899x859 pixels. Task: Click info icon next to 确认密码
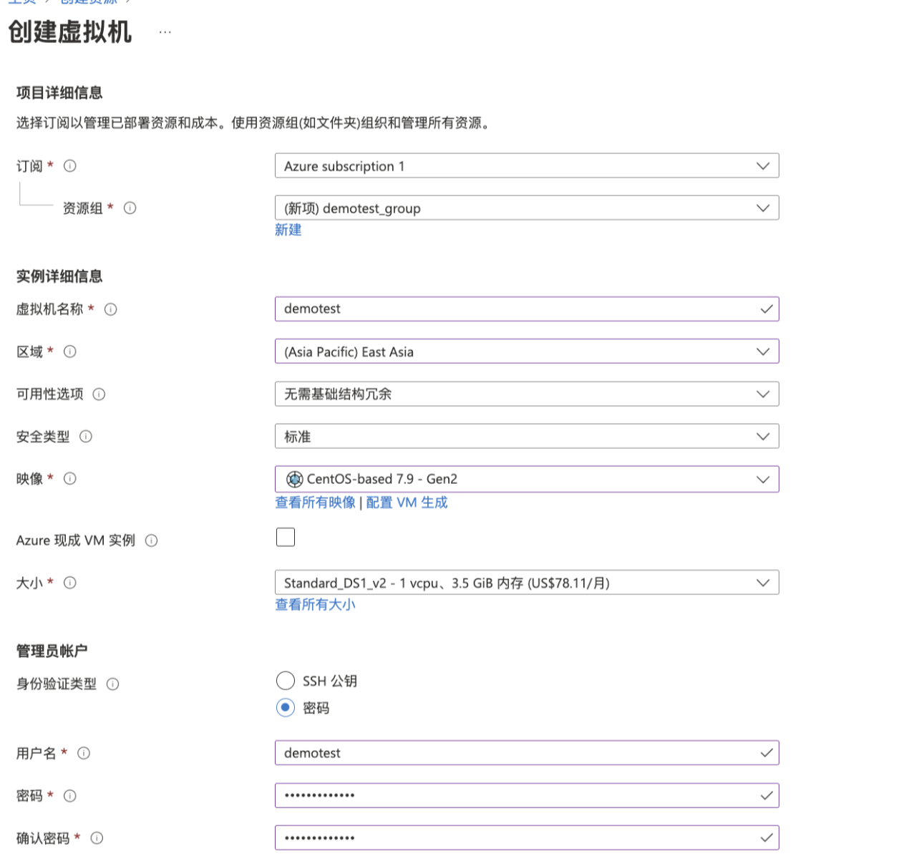tap(97, 838)
